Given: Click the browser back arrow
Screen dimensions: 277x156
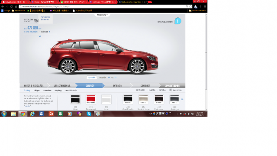Looking at the screenshot, I should pos(3,6).
